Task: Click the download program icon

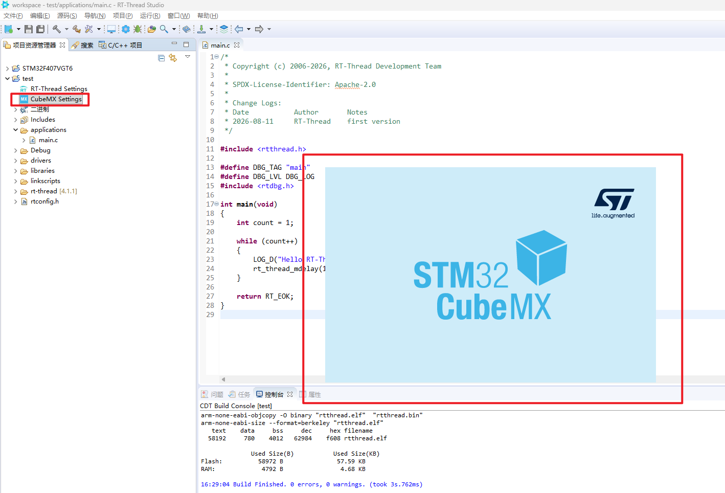Action: (202, 29)
